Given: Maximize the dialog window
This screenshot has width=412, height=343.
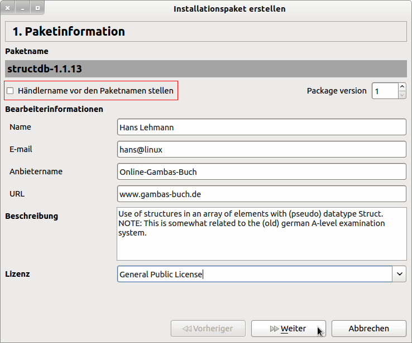Looking at the screenshot, I should point(37,9).
